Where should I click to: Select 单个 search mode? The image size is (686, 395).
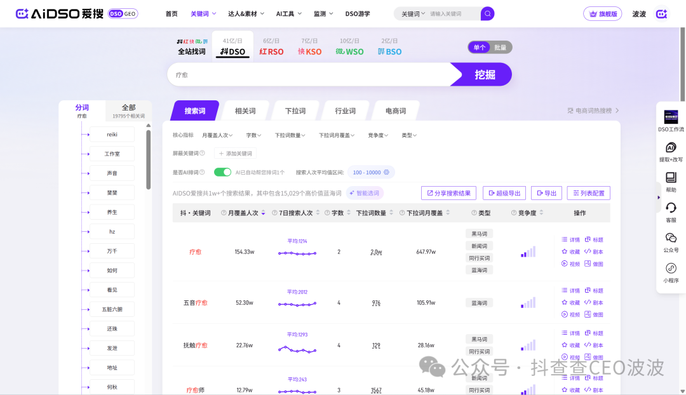[x=480, y=48]
